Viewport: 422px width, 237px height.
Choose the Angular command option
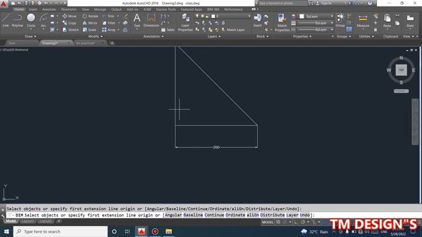(x=173, y=215)
